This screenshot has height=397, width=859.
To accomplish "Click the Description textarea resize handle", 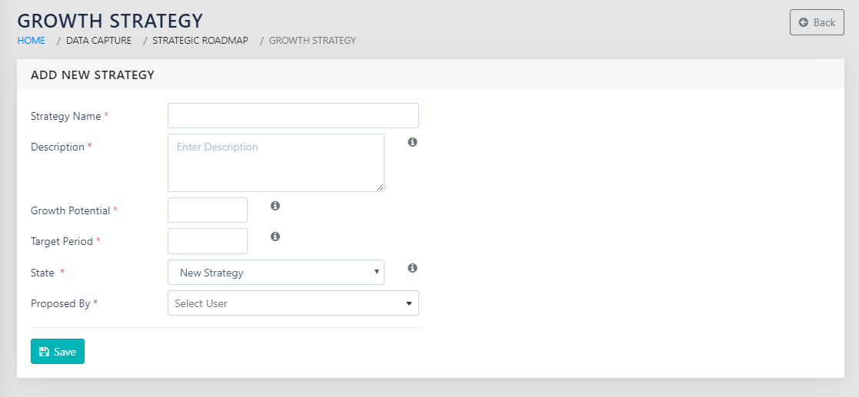I will point(380,187).
